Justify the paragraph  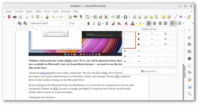(x=165, y=23)
